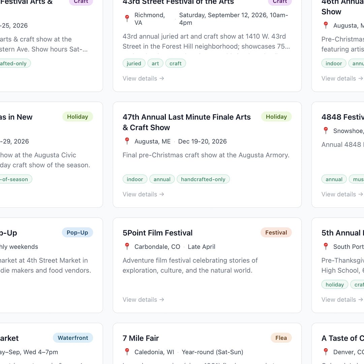Open View details for 5Point Film Festival
The height and width of the screenshot is (364, 364).
144,300
